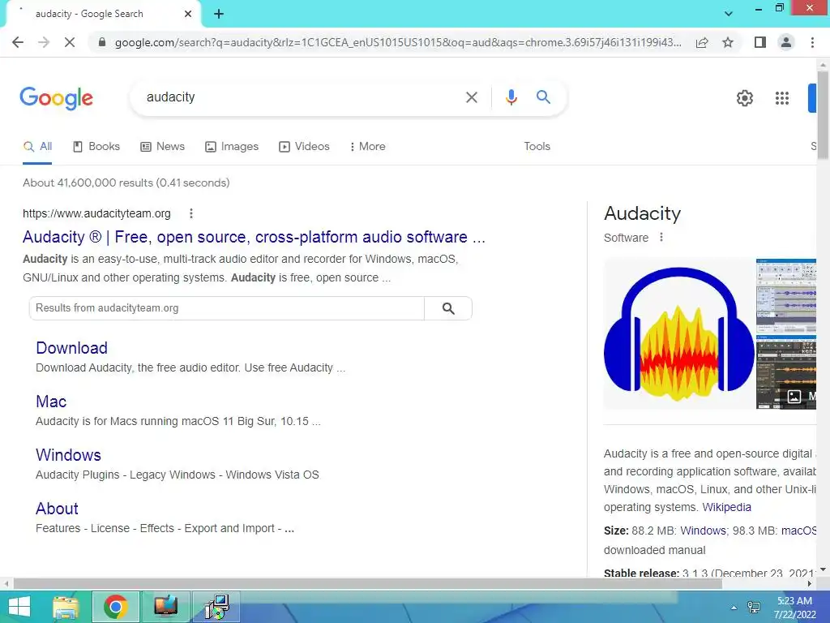
Task: Share this page icon in address bar
Action: [x=702, y=42]
